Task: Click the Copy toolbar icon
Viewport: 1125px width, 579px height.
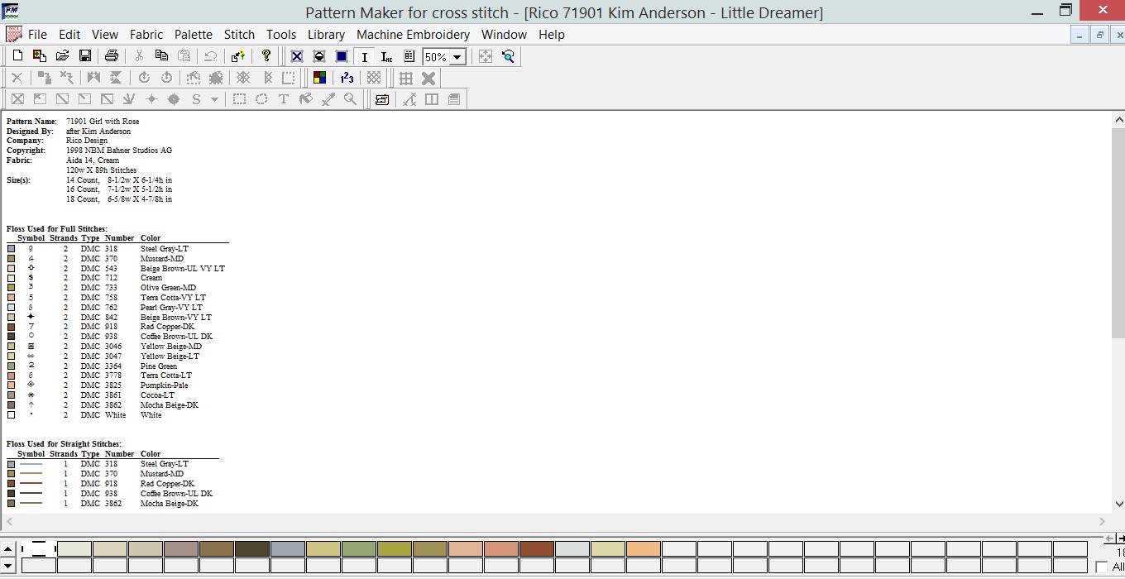Action: pos(162,56)
